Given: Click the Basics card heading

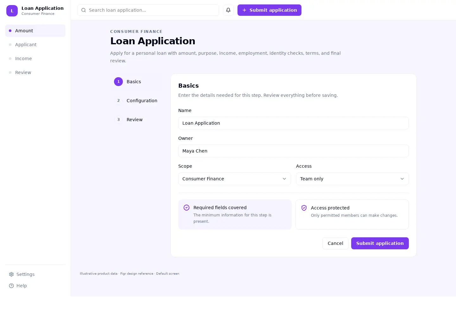Looking at the screenshot, I should tap(188, 86).
